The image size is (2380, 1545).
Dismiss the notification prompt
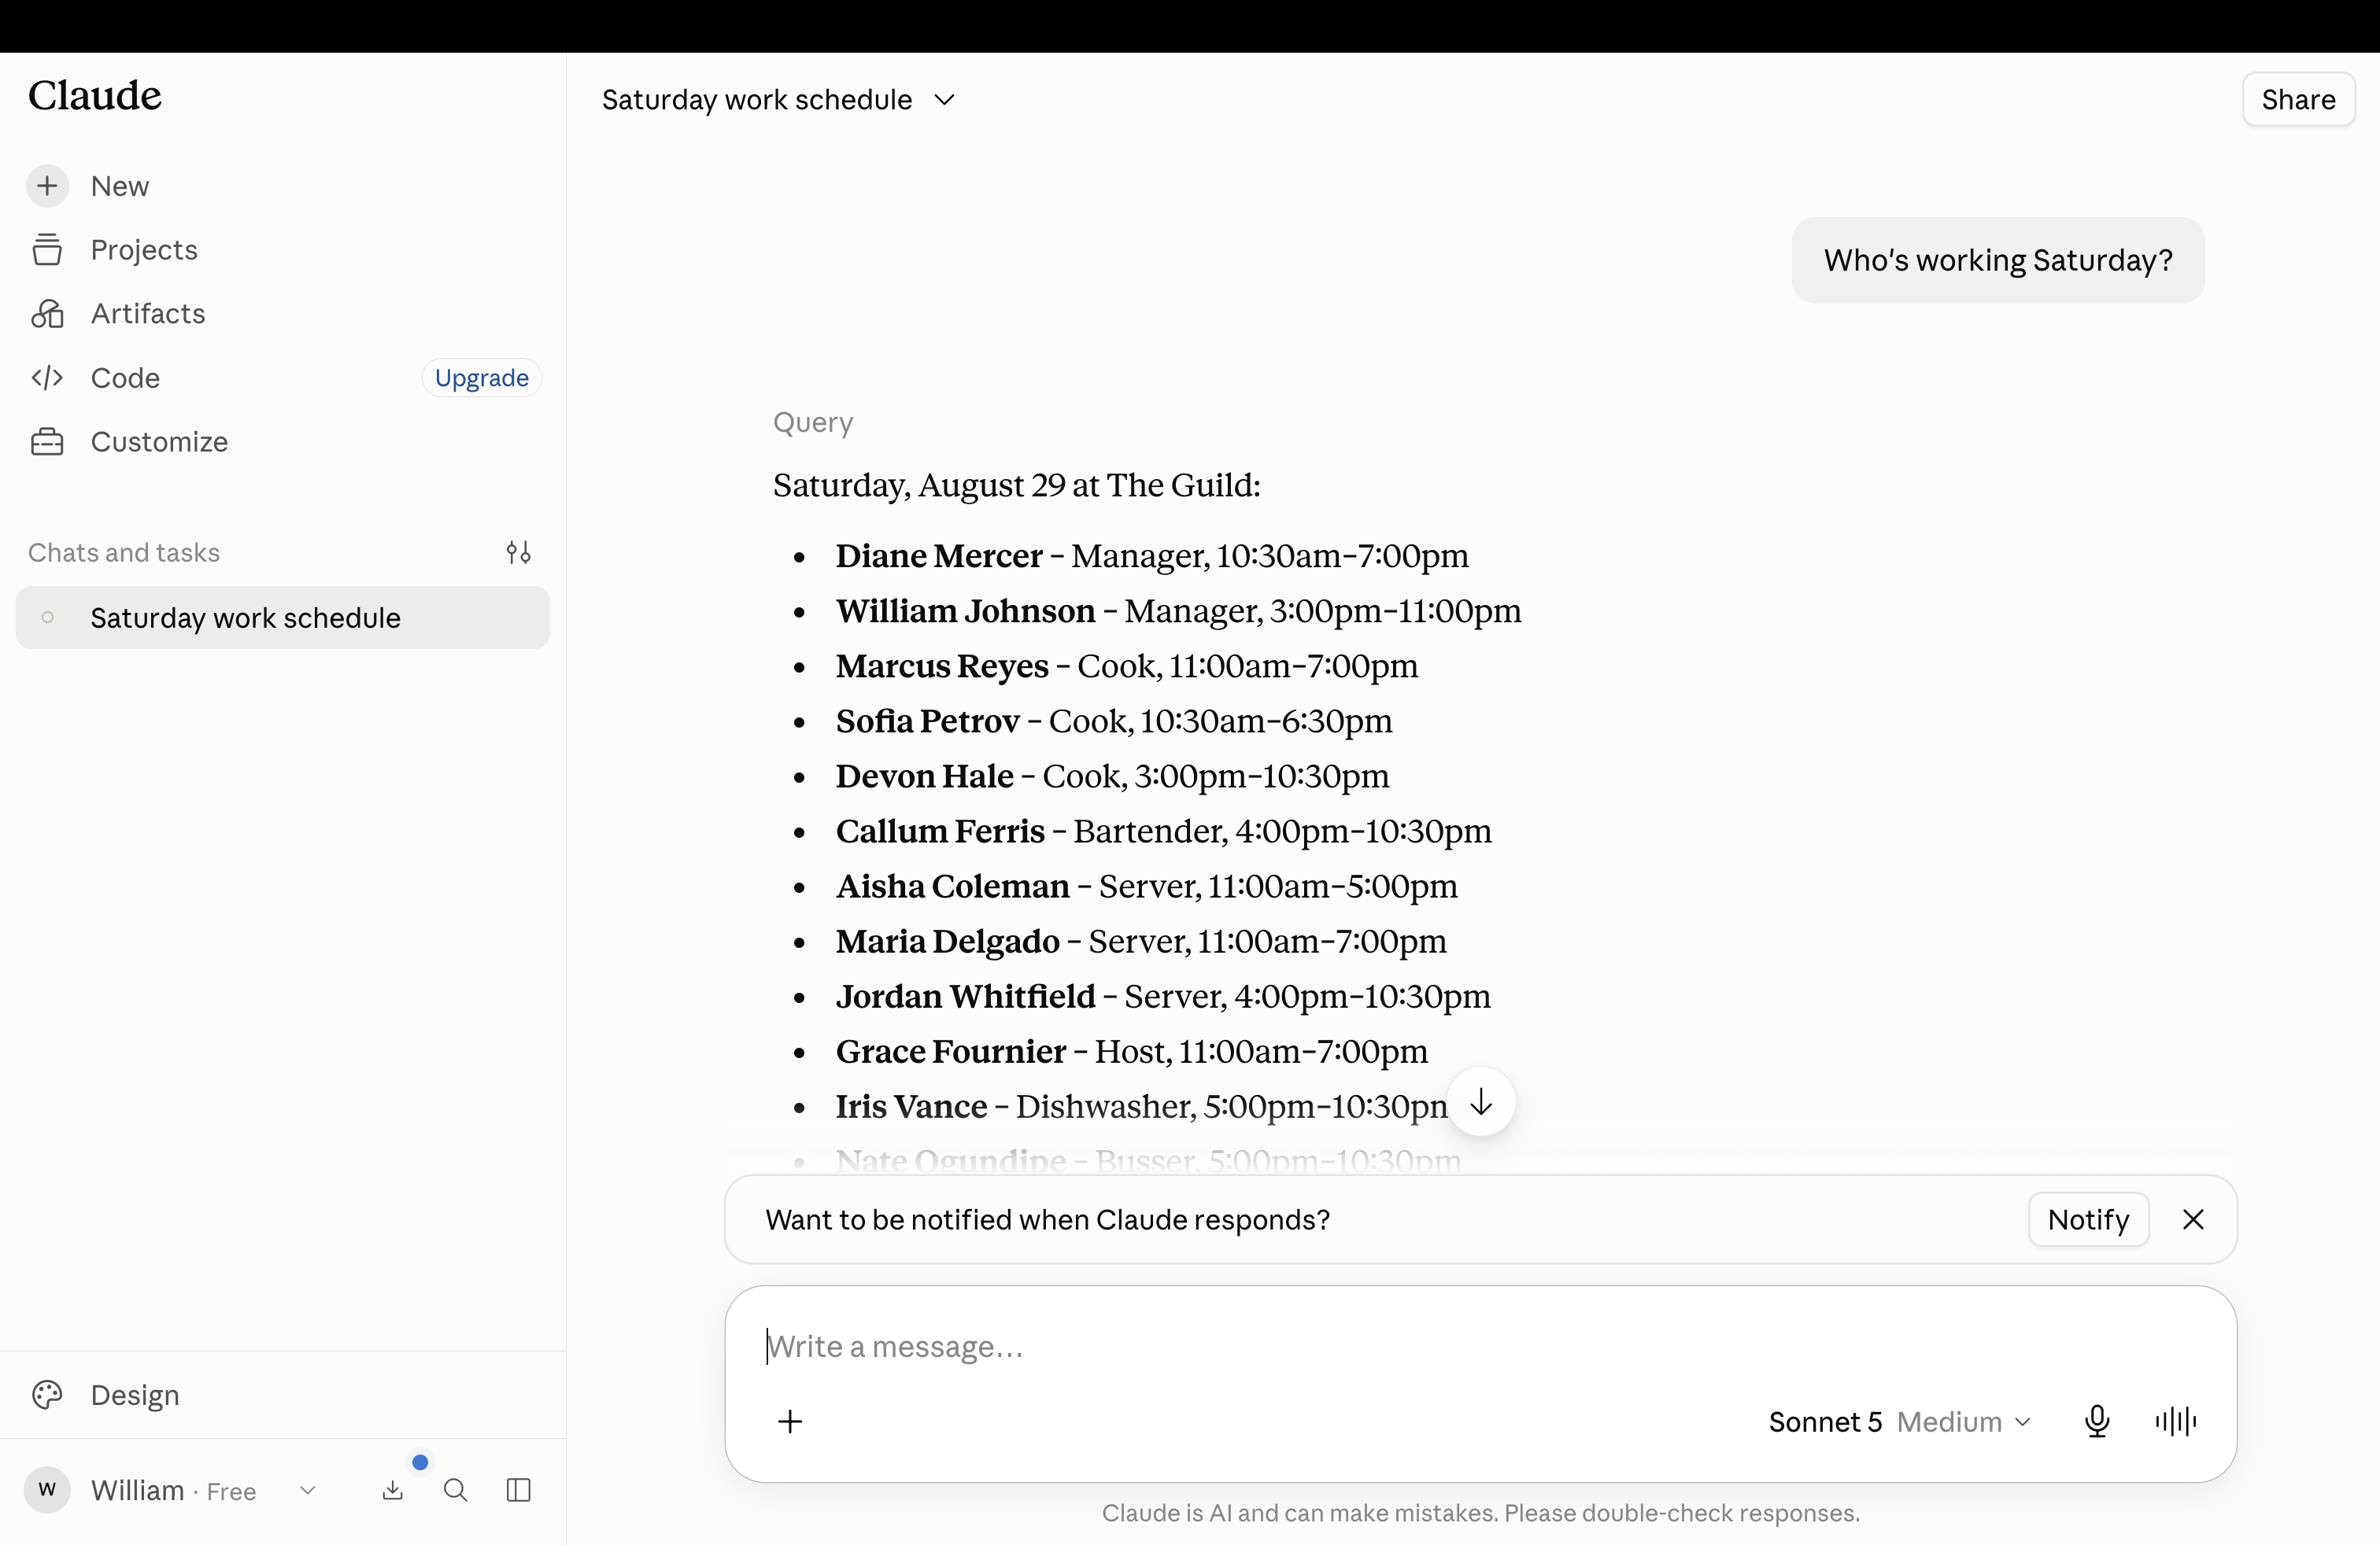pyautogui.click(x=2193, y=1219)
